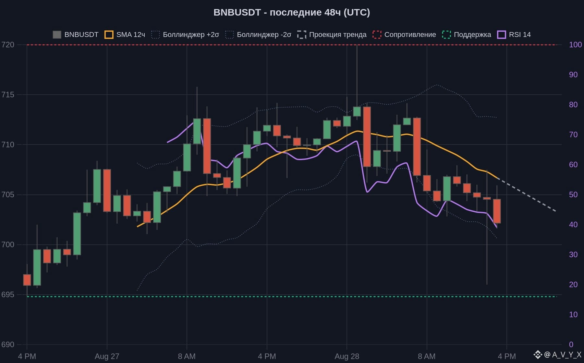Click the 720 price axis label
The width and height of the screenshot is (584, 363).
[x=8, y=45]
